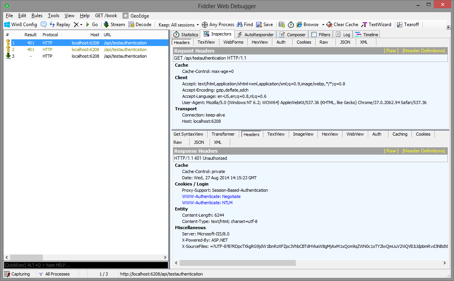Switch to the Log tab
The image size is (454, 281).
coord(343,34)
